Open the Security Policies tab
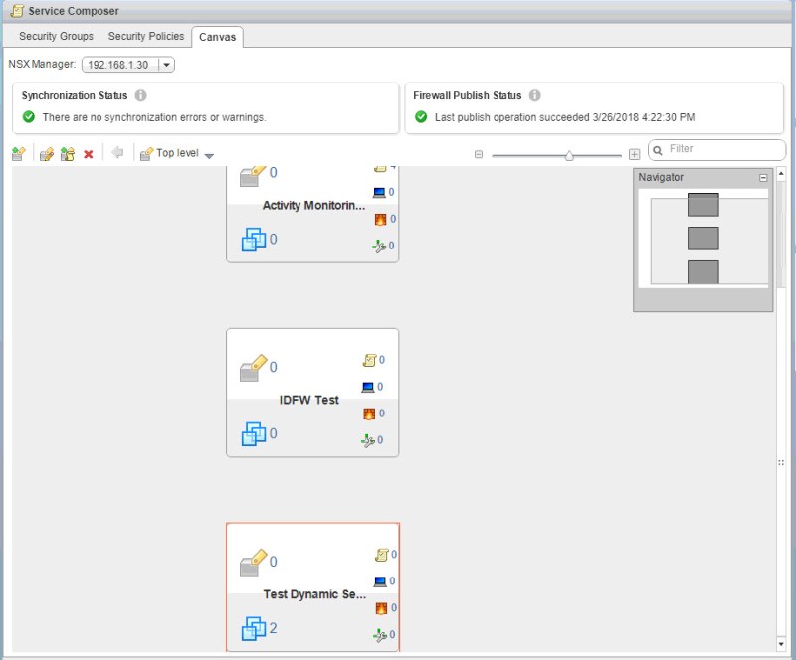796x660 pixels. pos(146,37)
